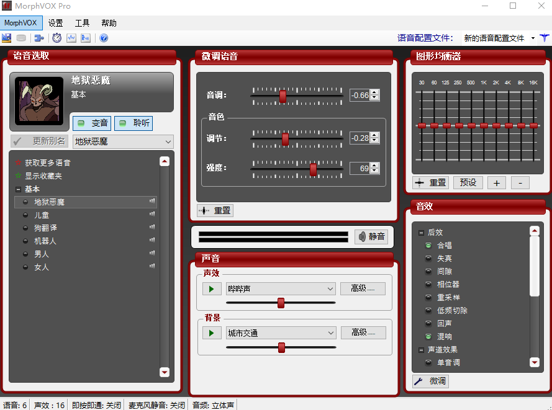Click the Hell Demon avatar image
This screenshot has height=410, width=552.
[x=39, y=101]
